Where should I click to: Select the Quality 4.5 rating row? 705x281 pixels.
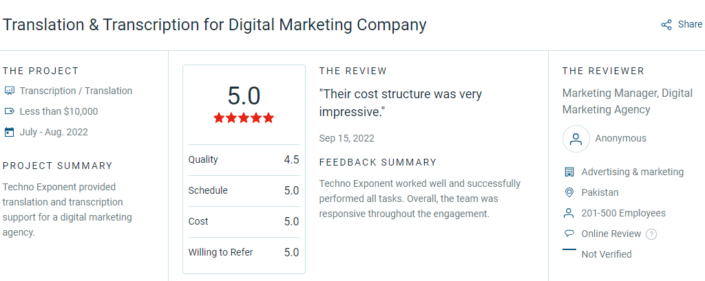[244, 160]
